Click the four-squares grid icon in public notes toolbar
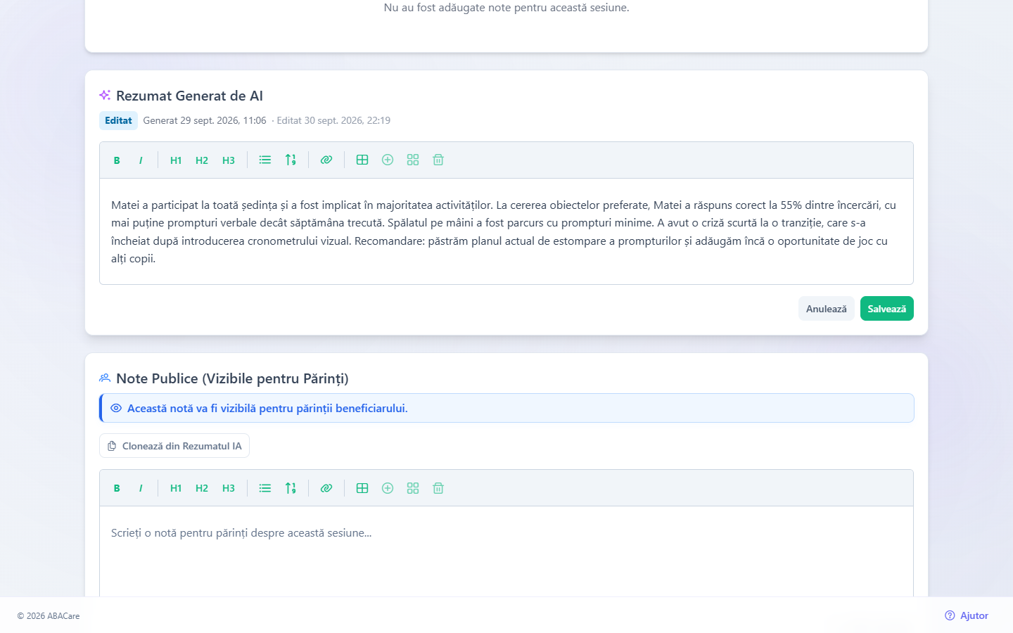Image resolution: width=1013 pixels, height=633 pixels. 413,488
